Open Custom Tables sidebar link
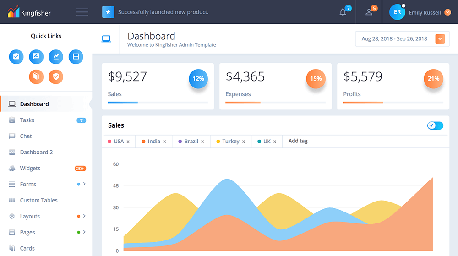 pyautogui.click(x=38, y=201)
